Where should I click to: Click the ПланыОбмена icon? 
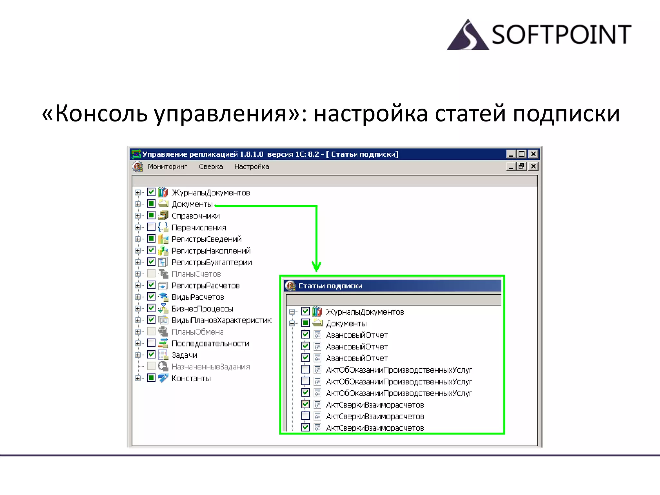163,332
